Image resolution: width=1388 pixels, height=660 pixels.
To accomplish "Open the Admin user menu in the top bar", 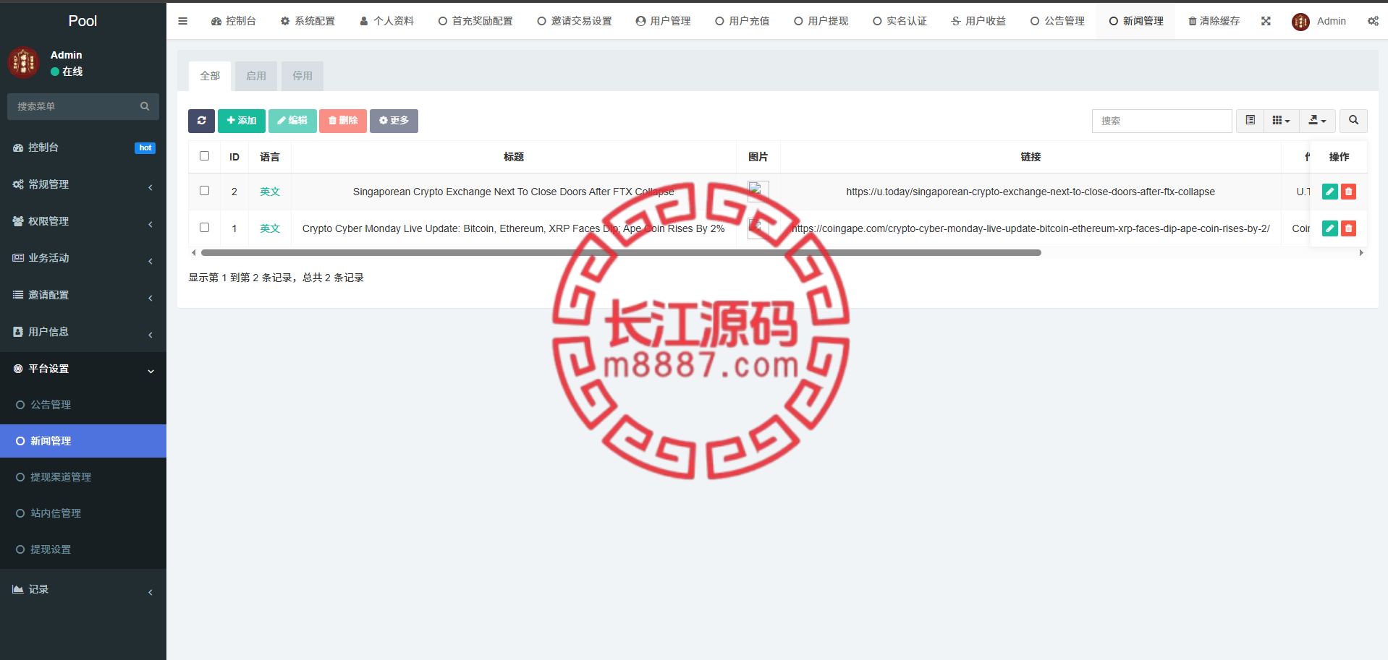I will click(1319, 21).
